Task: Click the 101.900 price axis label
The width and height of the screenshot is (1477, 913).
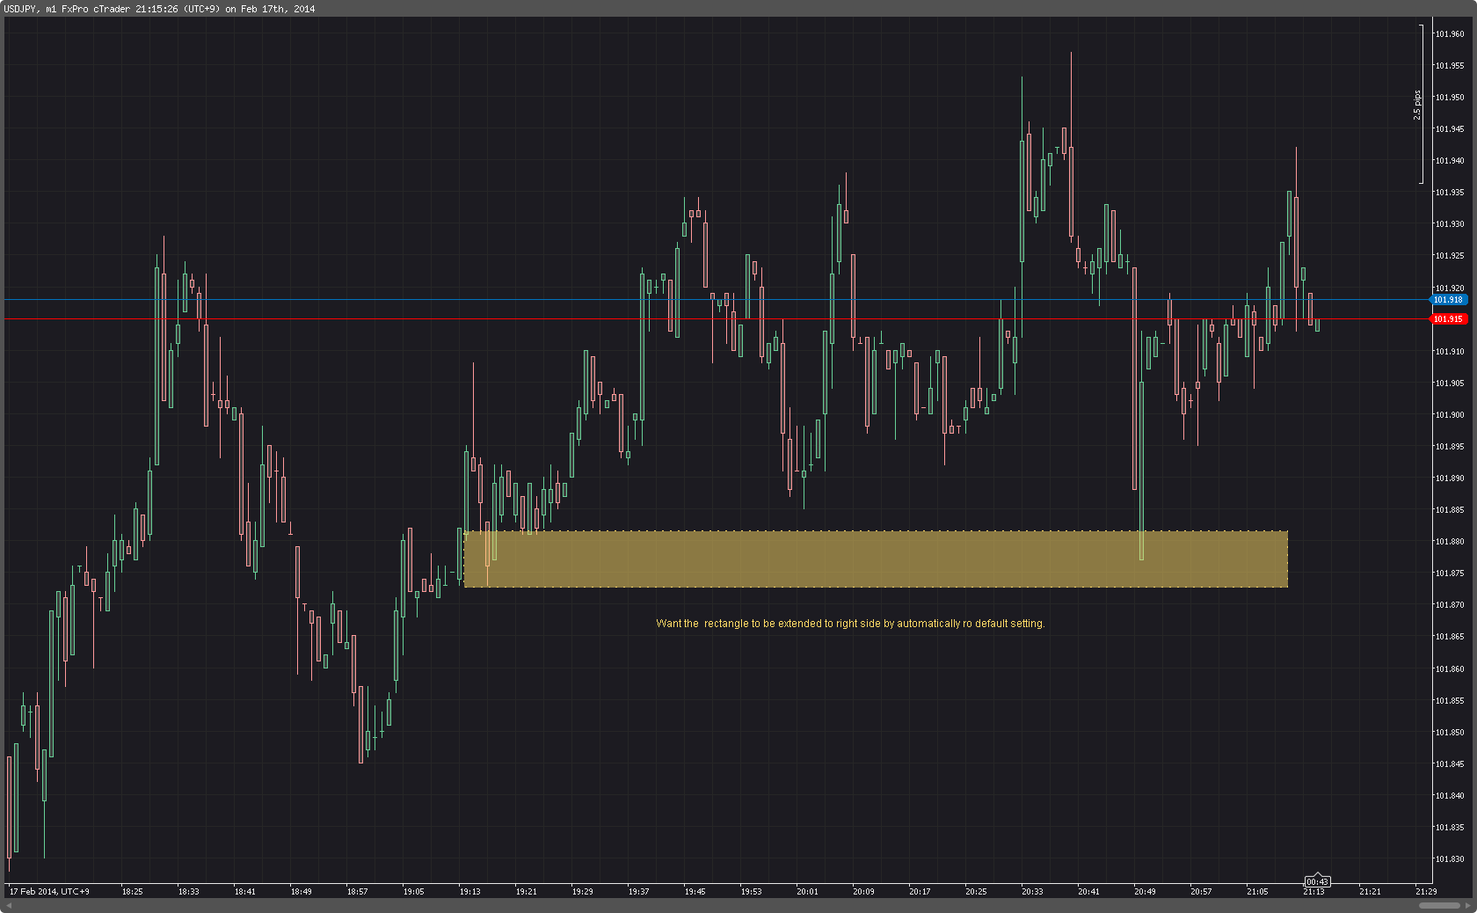Action: [1450, 415]
